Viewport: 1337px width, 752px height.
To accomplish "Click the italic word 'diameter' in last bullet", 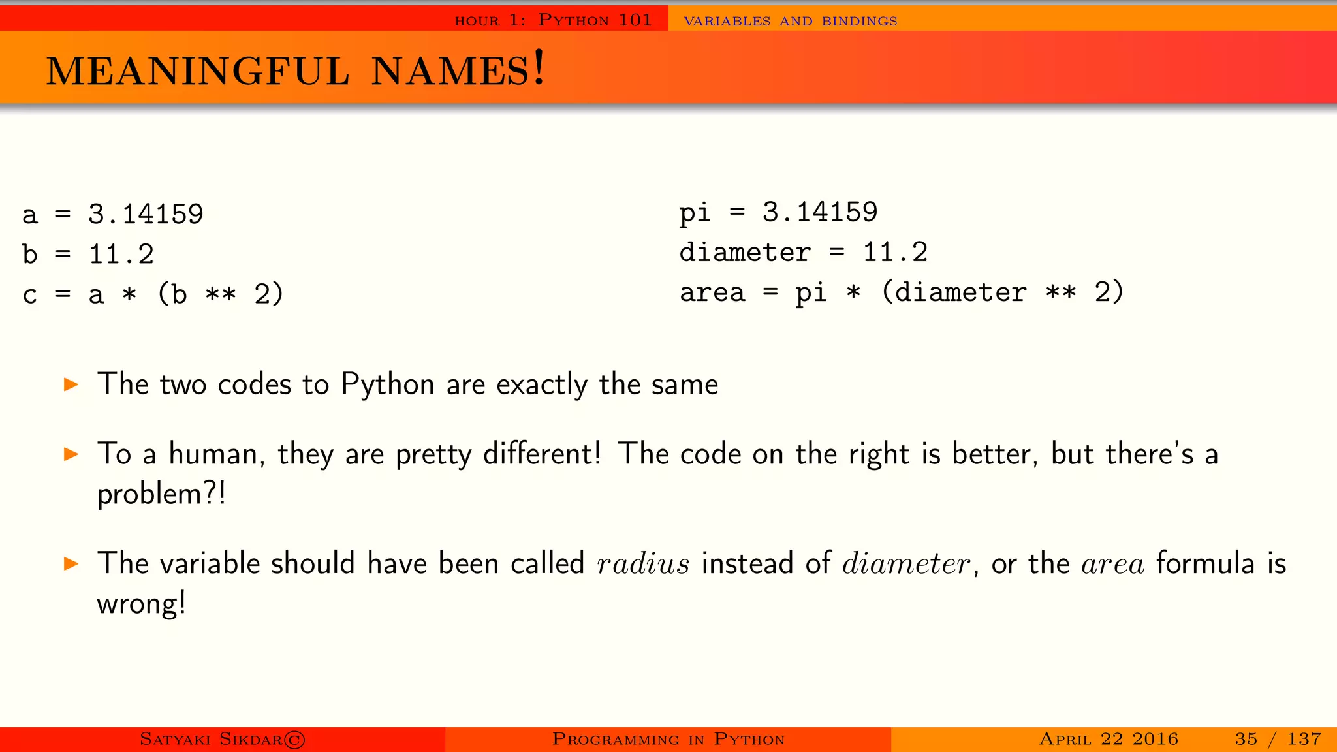I will pyautogui.click(x=906, y=564).
